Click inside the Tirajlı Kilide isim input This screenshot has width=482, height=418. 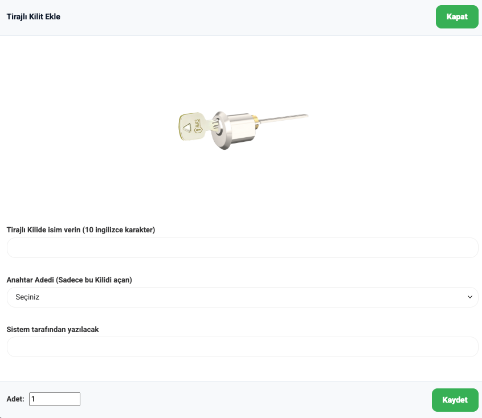[242, 247]
